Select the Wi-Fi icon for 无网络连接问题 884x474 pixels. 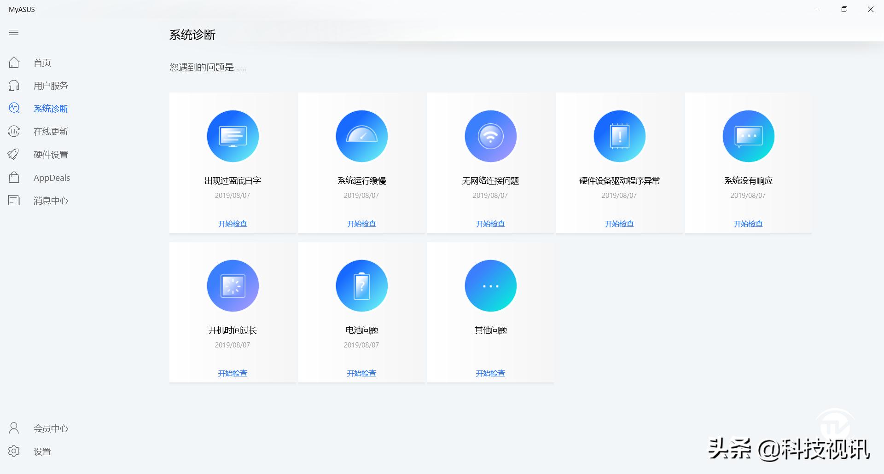pos(490,136)
